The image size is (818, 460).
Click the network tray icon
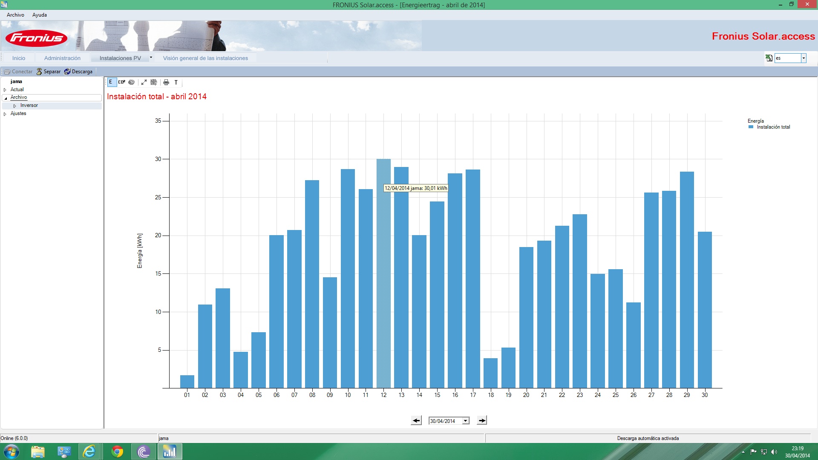coord(764,452)
